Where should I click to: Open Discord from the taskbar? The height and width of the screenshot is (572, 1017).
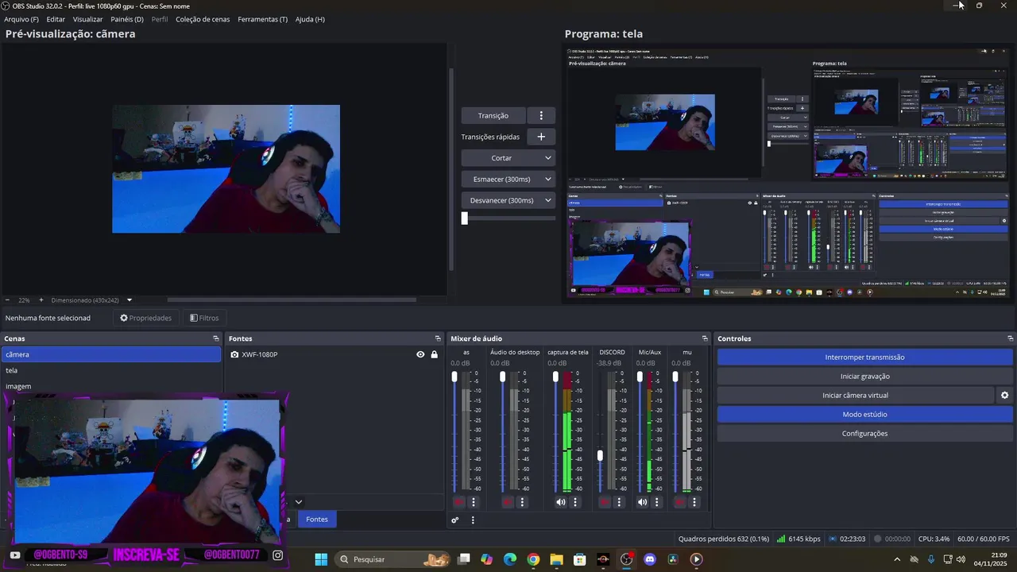650,559
